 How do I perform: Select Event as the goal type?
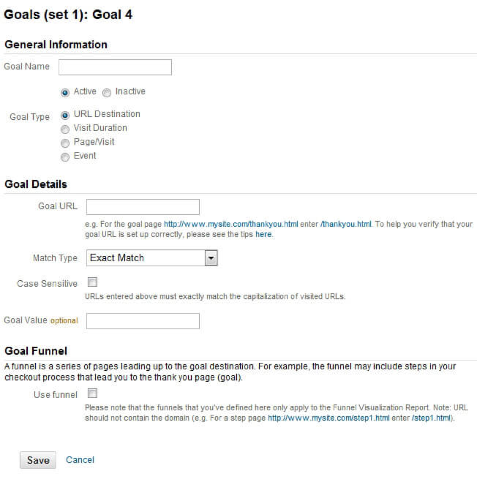coord(64,157)
